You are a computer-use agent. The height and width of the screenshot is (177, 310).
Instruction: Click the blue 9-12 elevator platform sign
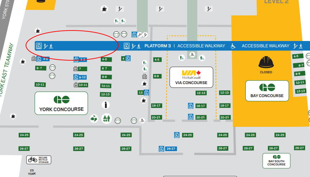pos(80,77)
